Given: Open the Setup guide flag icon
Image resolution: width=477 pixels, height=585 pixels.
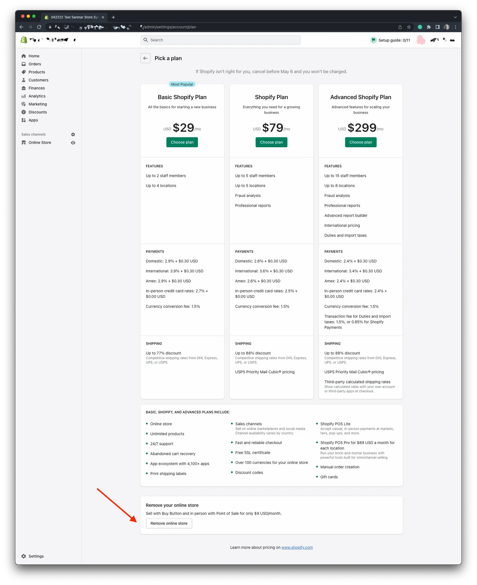Looking at the screenshot, I should pyautogui.click(x=373, y=40).
